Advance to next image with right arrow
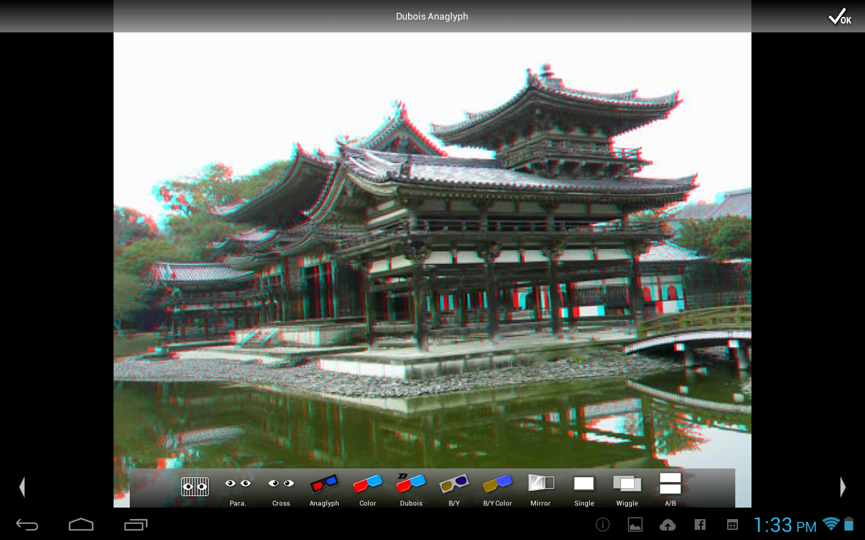This screenshot has height=540, width=865. tap(843, 487)
